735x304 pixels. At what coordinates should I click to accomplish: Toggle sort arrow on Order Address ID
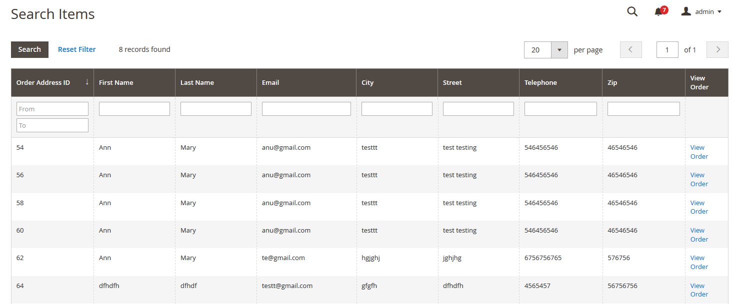point(87,82)
